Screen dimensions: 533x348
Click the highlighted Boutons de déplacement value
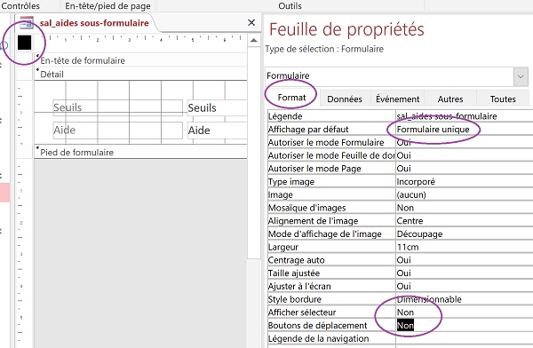point(405,326)
